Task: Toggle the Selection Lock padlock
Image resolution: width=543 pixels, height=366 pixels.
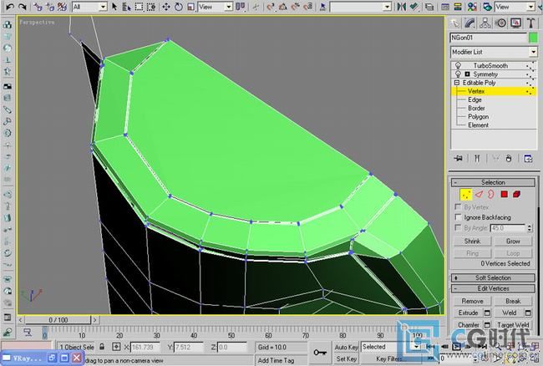Action: point(102,347)
